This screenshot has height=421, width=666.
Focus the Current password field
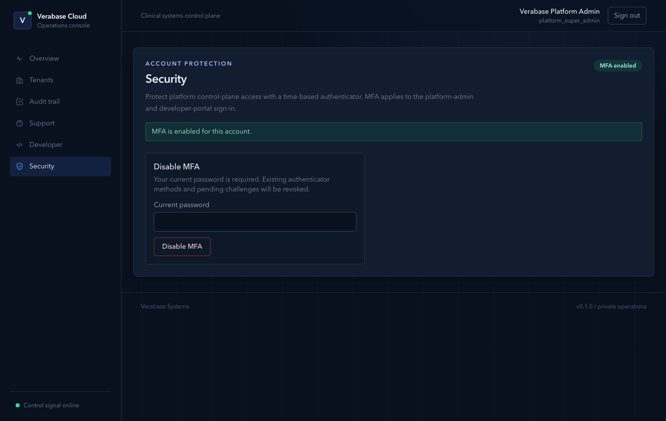click(x=255, y=222)
